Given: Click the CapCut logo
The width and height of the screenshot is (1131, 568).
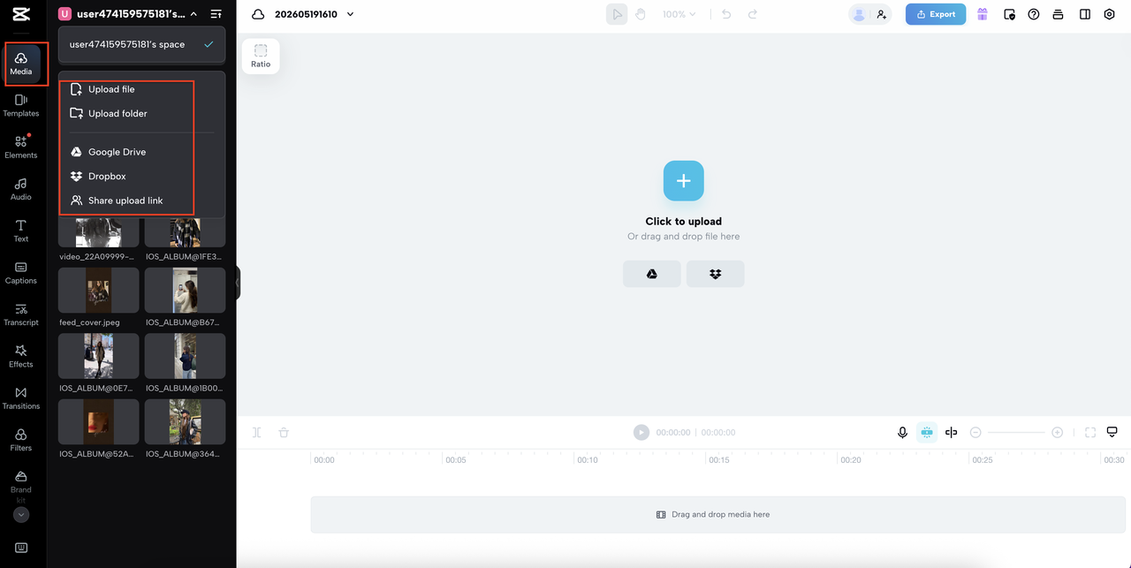Looking at the screenshot, I should [21, 15].
